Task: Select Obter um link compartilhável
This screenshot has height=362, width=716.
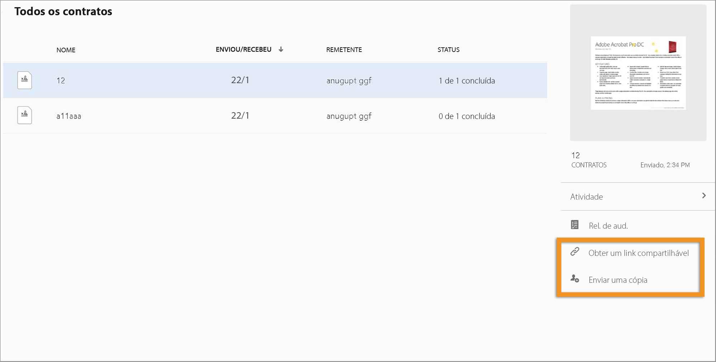Action: pyautogui.click(x=638, y=253)
